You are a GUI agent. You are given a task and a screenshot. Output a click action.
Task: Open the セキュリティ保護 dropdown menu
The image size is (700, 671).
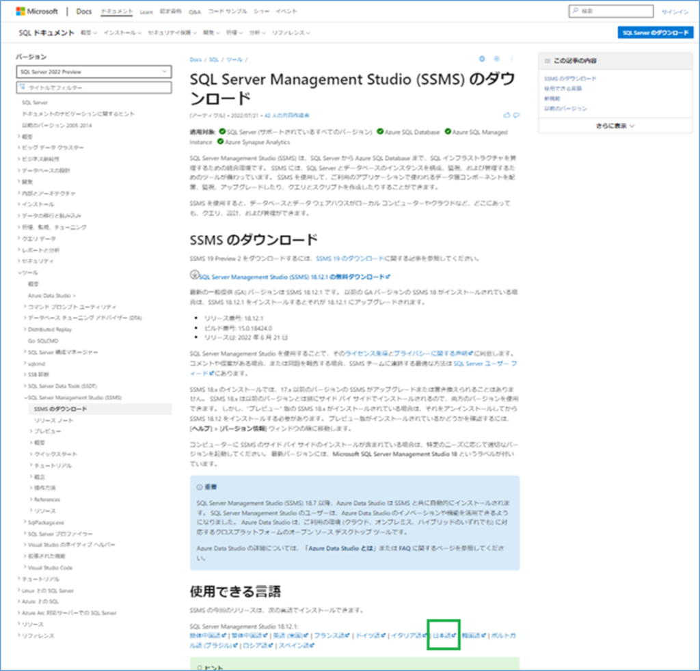172,33
